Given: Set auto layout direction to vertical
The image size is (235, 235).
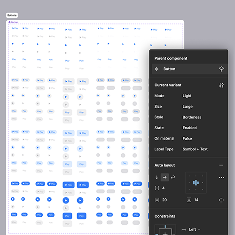Looking at the screenshot, I should tap(157, 177).
